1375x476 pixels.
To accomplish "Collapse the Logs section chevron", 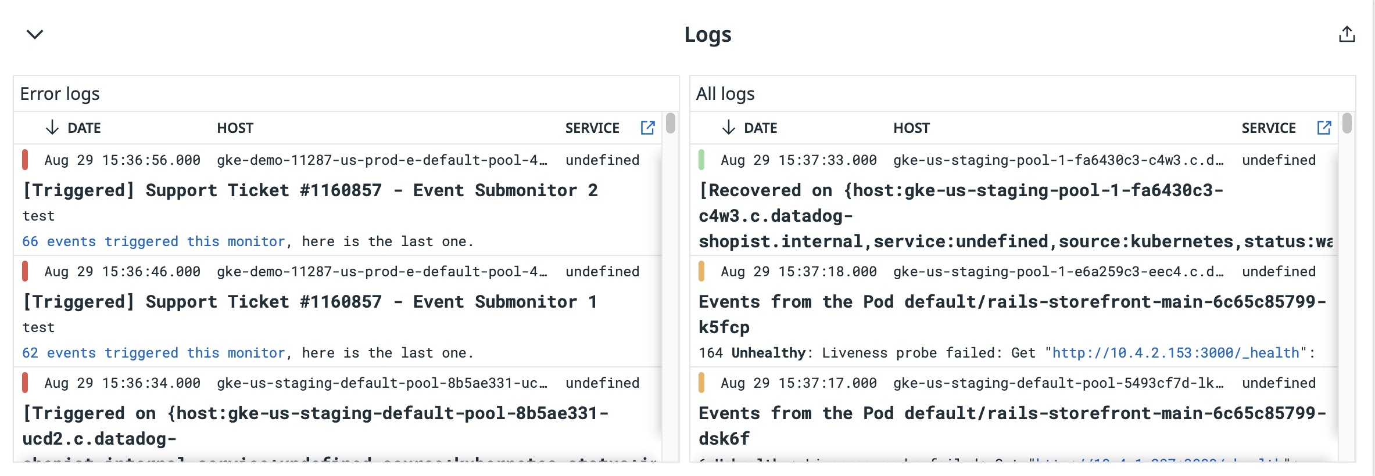I will tap(35, 34).
